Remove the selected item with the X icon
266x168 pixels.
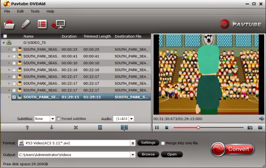pos(76,128)
